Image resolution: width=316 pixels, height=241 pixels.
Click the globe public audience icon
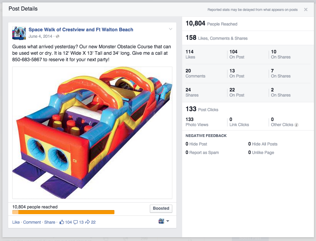coord(58,36)
